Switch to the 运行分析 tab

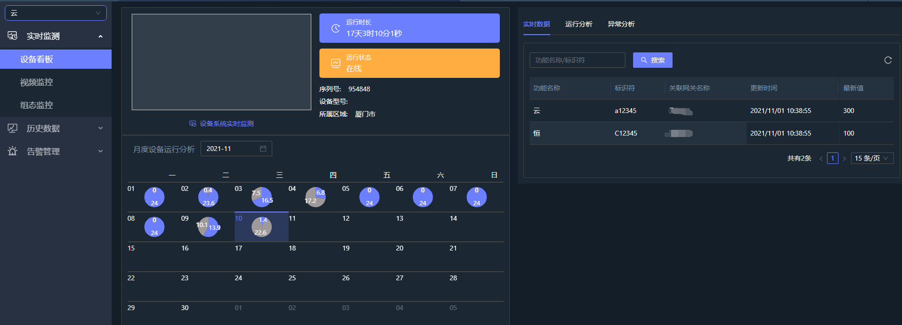(x=579, y=24)
